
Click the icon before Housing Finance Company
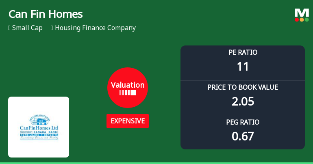[52, 28]
